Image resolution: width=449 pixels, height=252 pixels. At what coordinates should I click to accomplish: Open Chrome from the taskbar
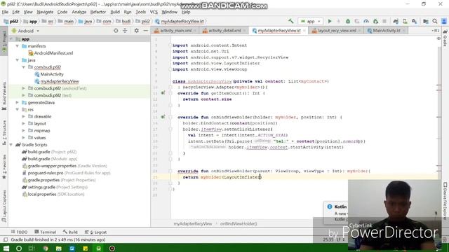pos(46,248)
